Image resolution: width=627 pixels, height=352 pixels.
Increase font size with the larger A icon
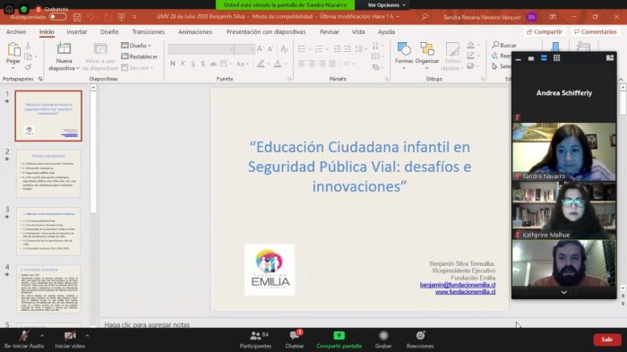point(260,48)
